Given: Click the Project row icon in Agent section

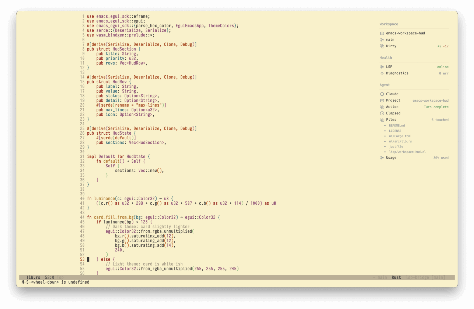Looking at the screenshot, I should coord(382,100).
